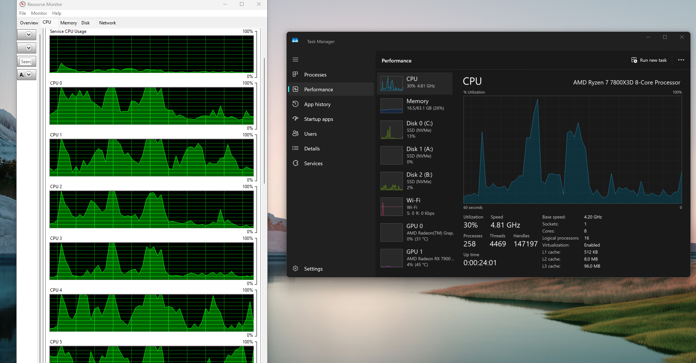Screen dimensions: 696x363
Task: Click the L2 cache value "8.0 MB"
Action: click(x=591, y=259)
